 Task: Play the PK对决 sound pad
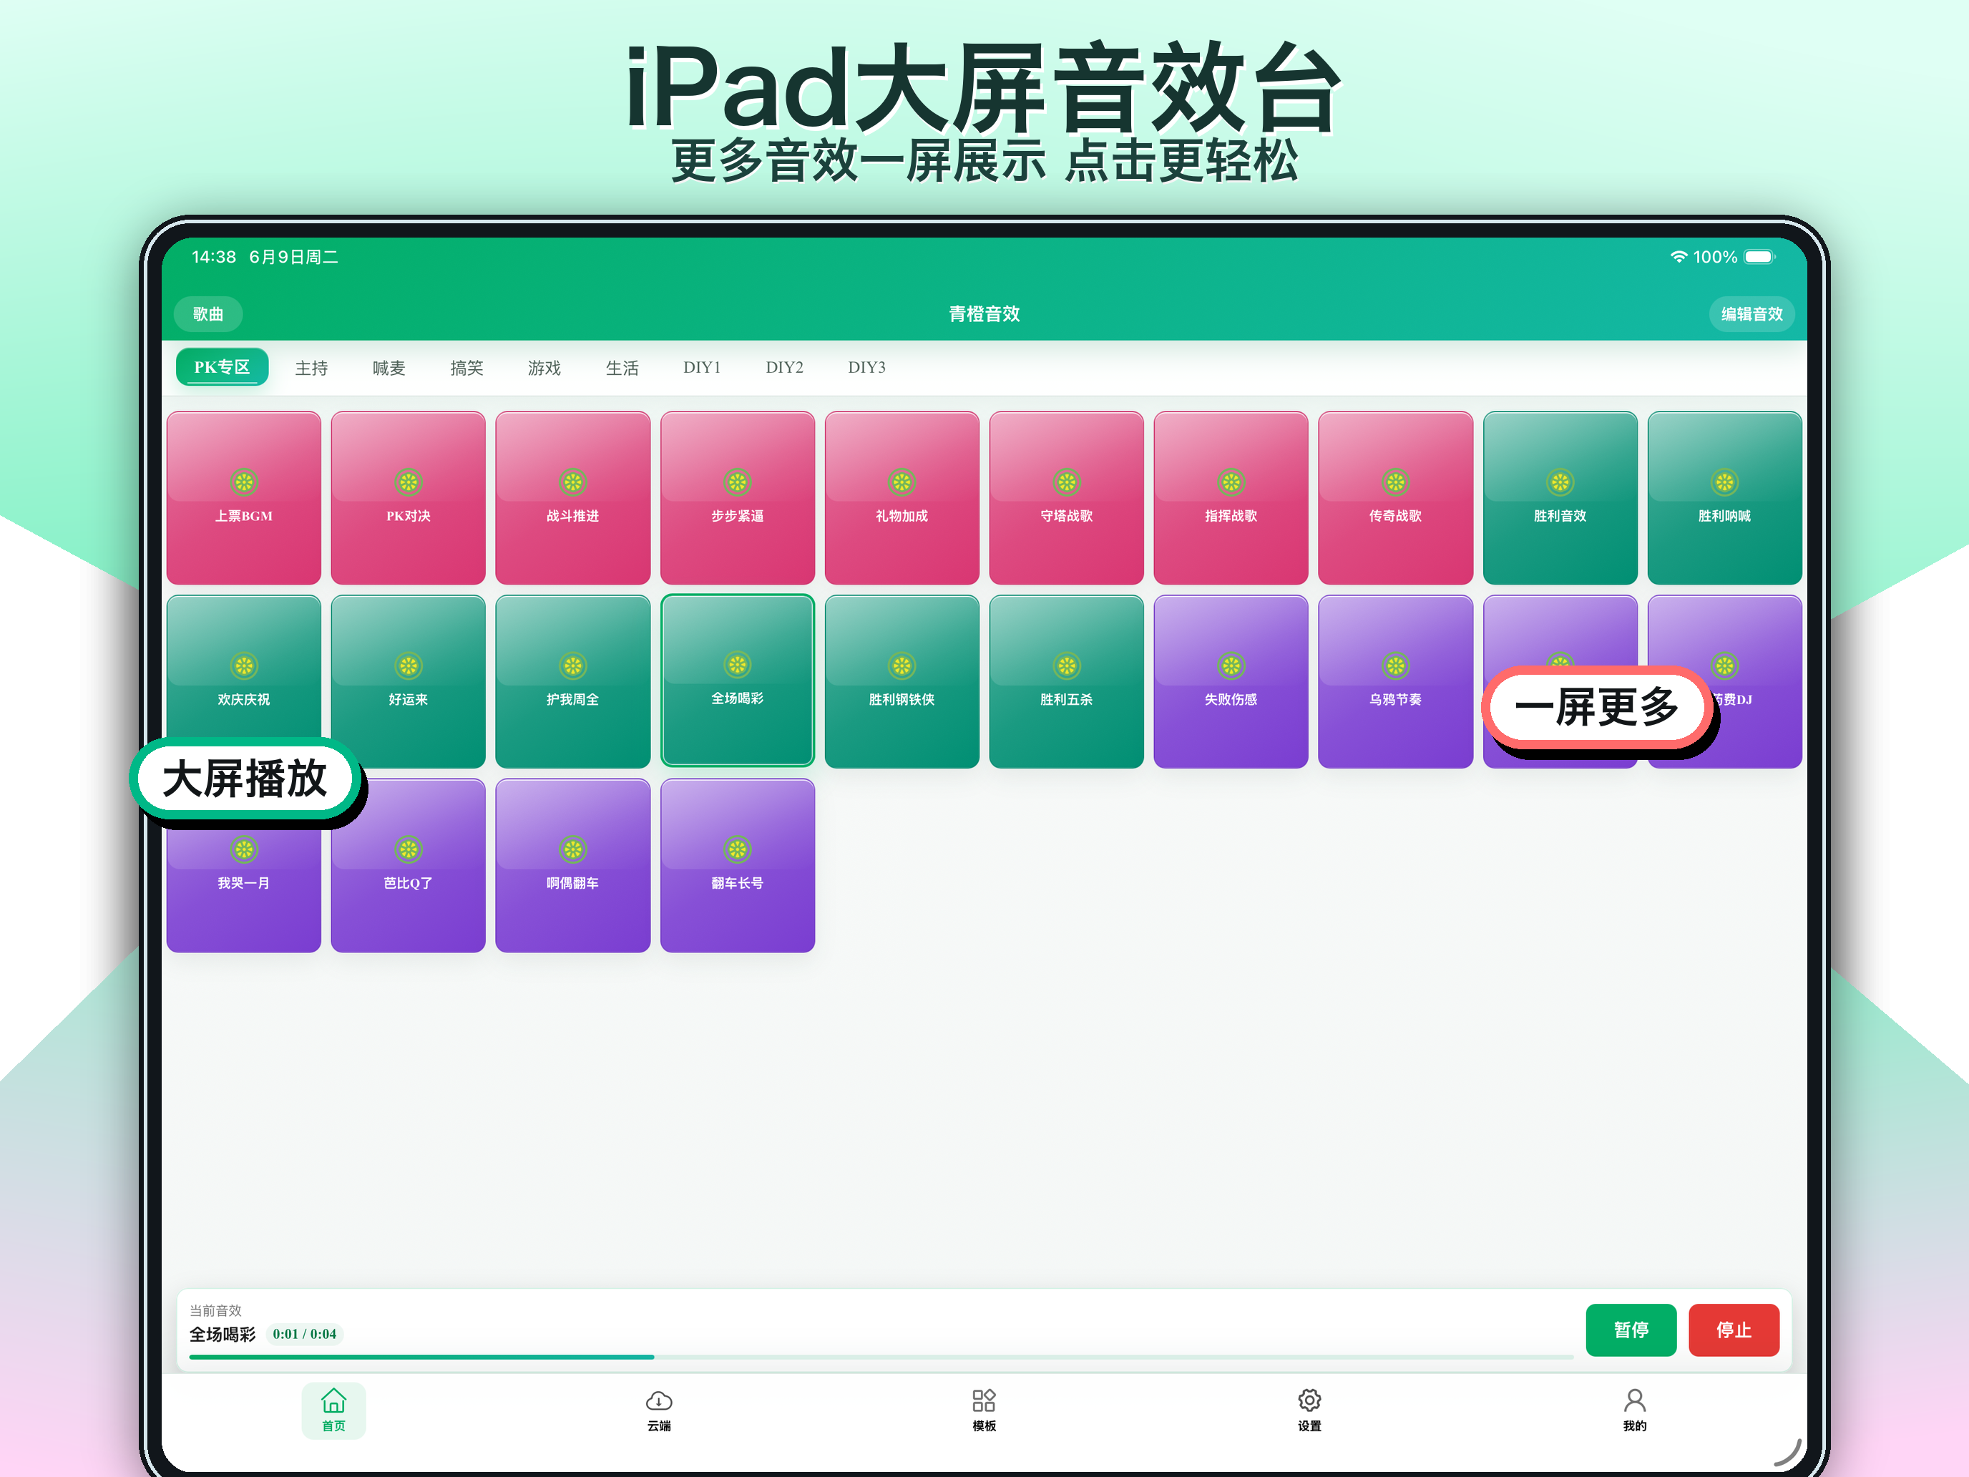pyautogui.click(x=409, y=497)
